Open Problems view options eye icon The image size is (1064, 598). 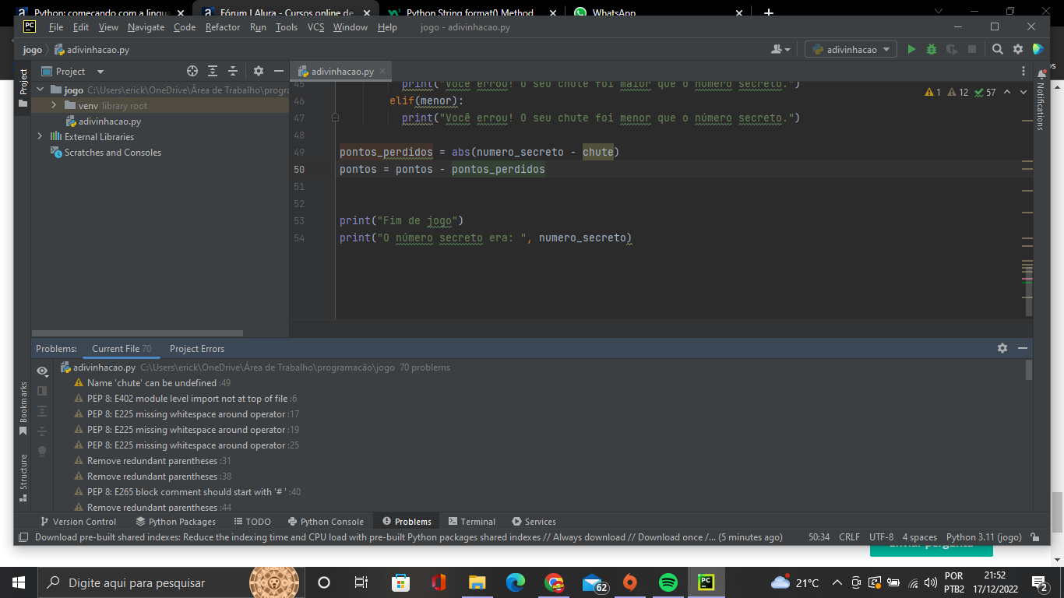pos(42,371)
